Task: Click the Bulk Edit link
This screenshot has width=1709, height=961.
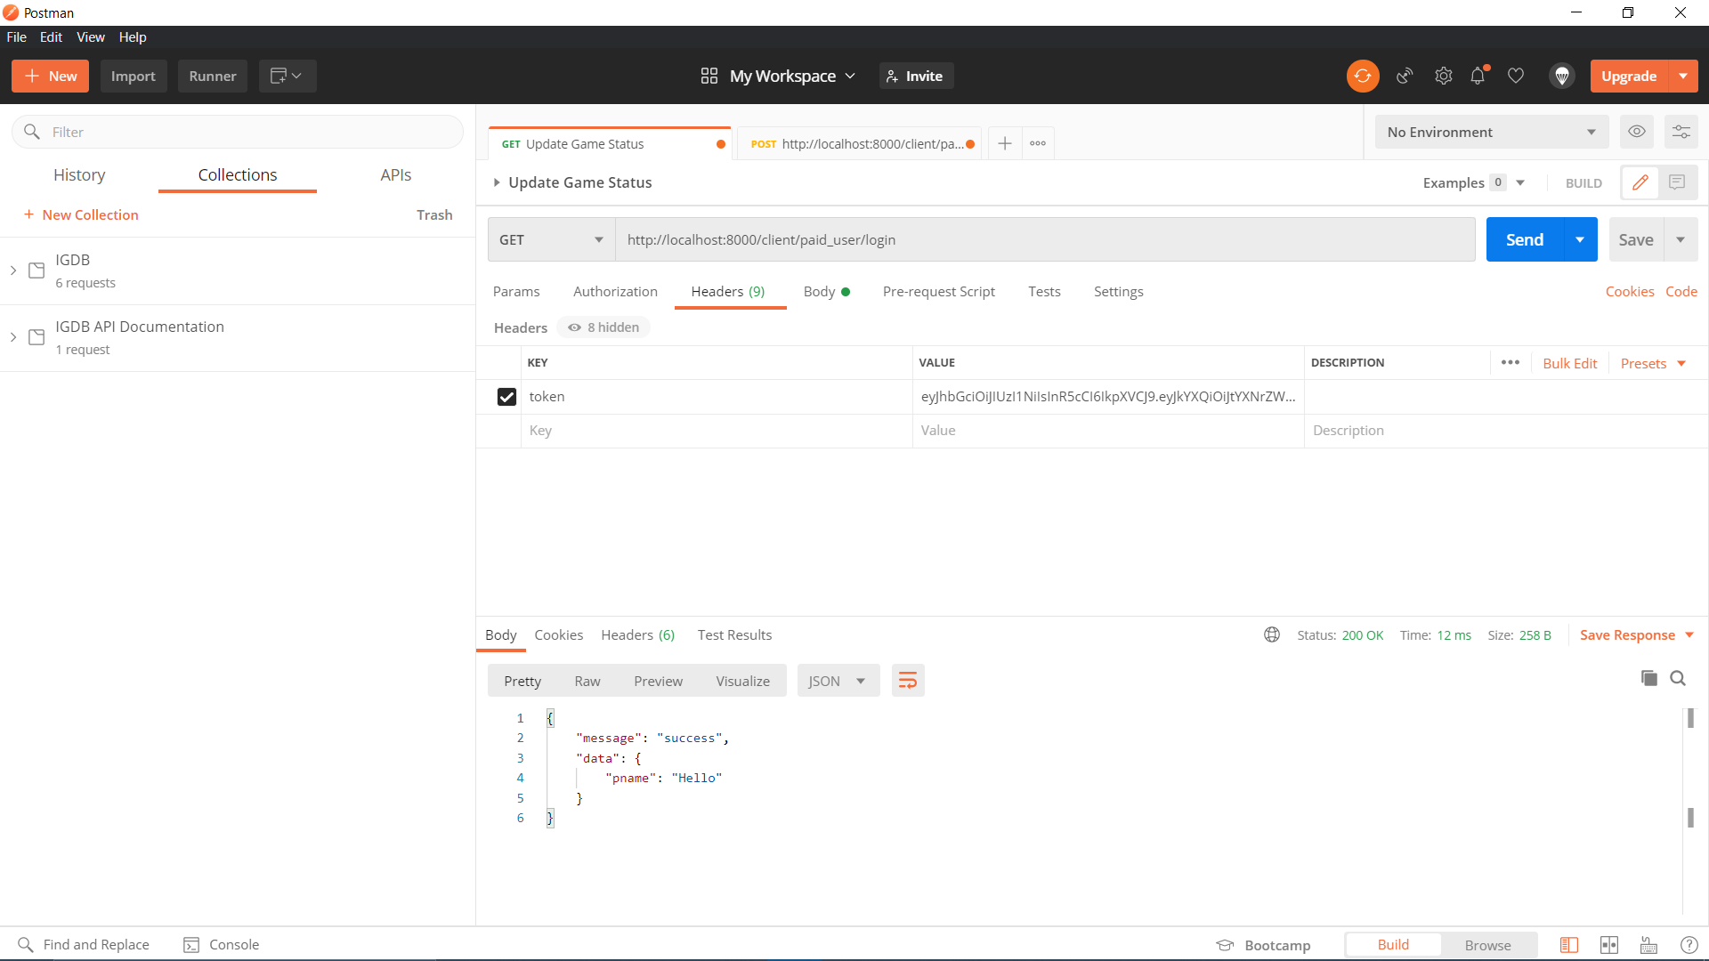Action: (x=1570, y=363)
